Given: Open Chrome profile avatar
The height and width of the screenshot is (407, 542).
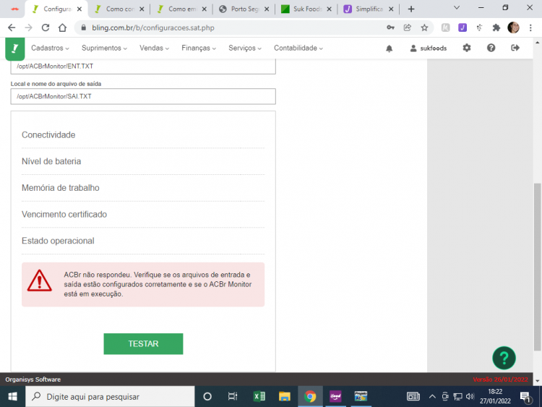Looking at the screenshot, I should (x=513, y=27).
